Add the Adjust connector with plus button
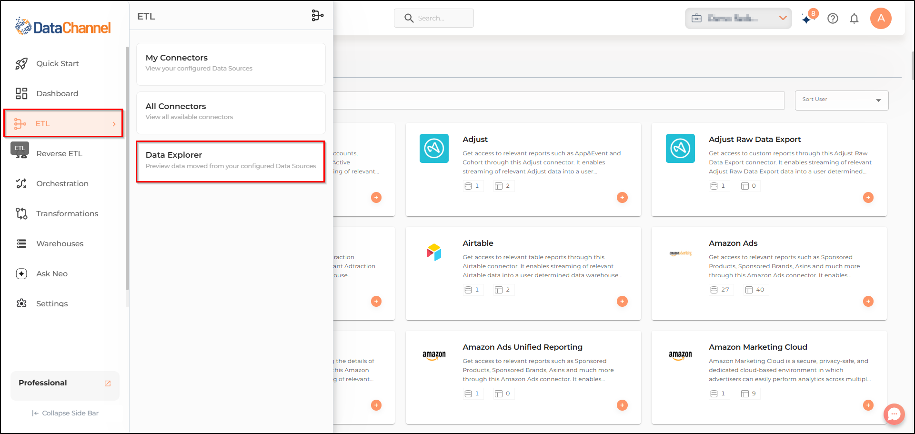The image size is (915, 434). [x=622, y=197]
